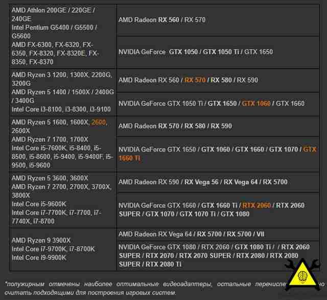
Task: Select the 'AMD Radeon RX 570 / RX 580 / RX 590' cell
Action: (x=218, y=126)
